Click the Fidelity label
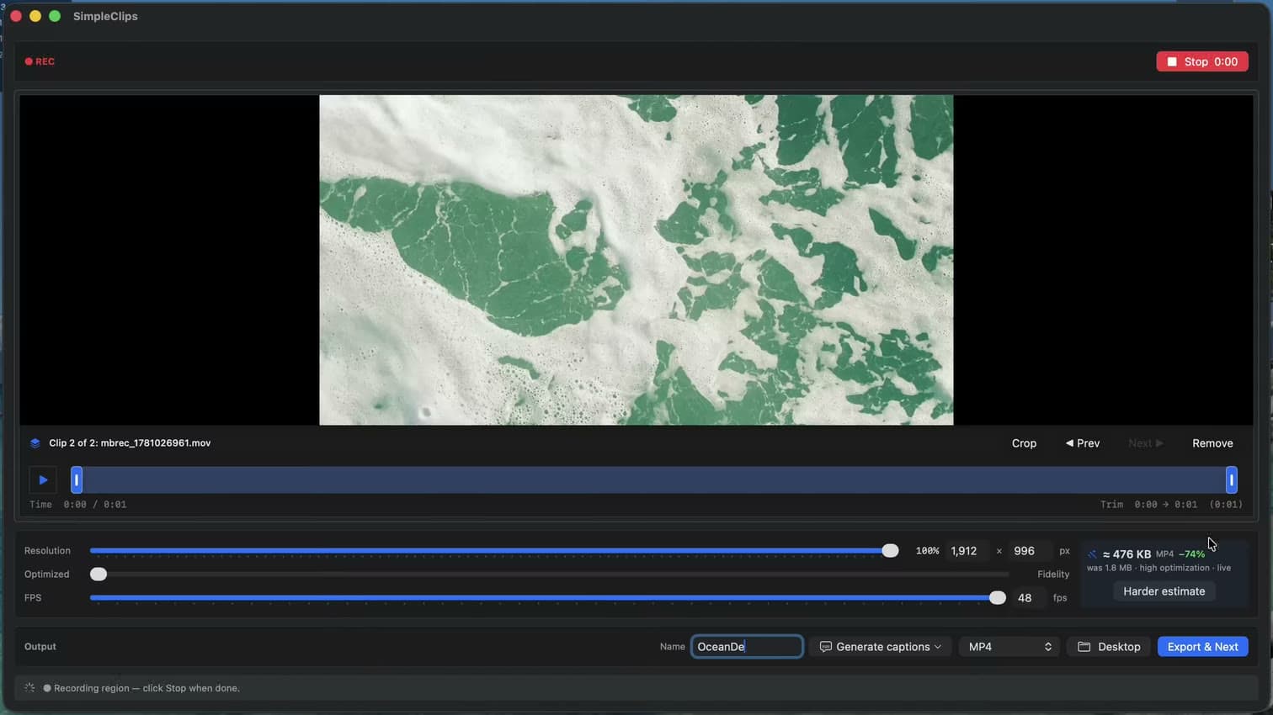 [1053, 575]
